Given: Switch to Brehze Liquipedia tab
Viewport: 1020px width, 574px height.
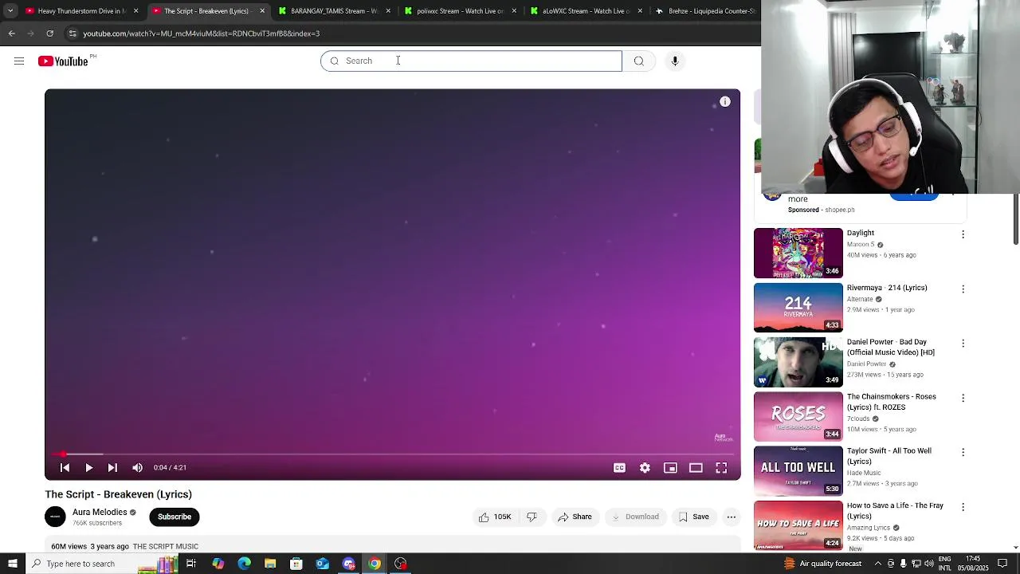Looking at the screenshot, I should (706, 11).
